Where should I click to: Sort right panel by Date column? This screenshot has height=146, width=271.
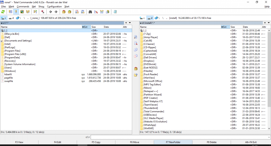tap(251, 27)
